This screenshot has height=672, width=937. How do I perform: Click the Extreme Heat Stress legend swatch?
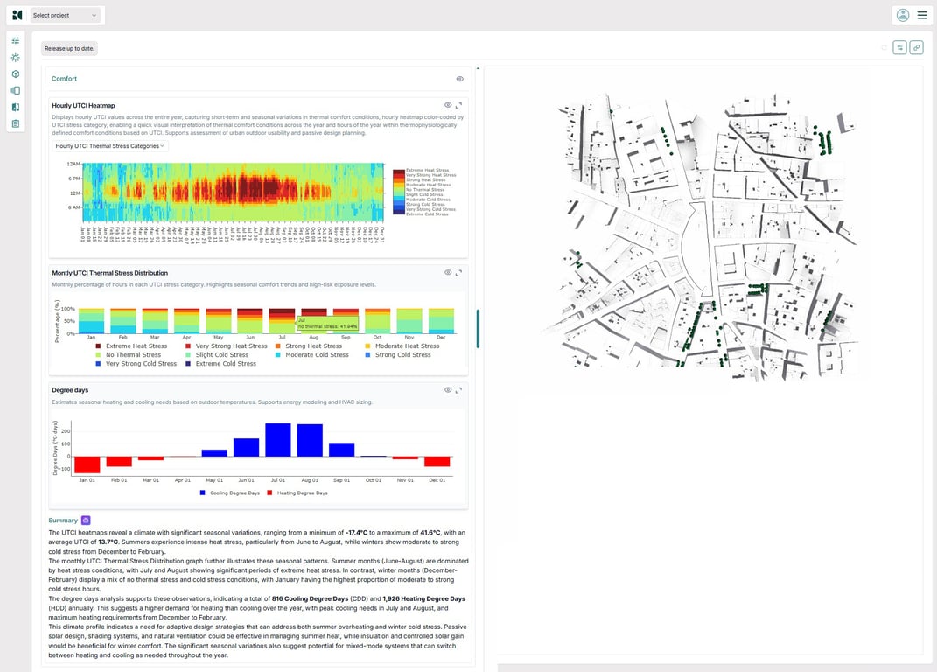(x=99, y=346)
